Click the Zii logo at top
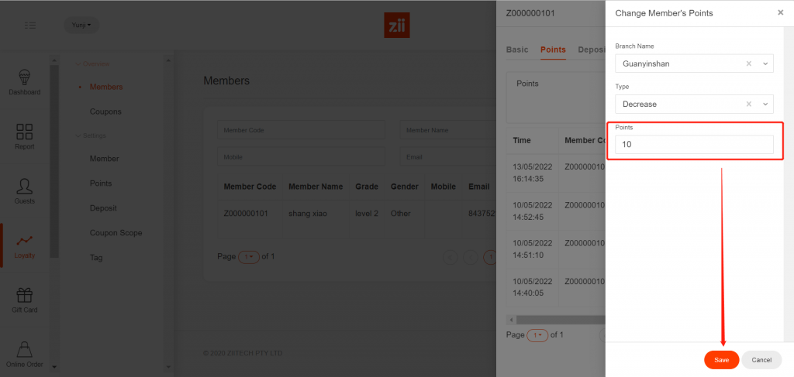The width and height of the screenshot is (794, 377). pyautogui.click(x=397, y=26)
